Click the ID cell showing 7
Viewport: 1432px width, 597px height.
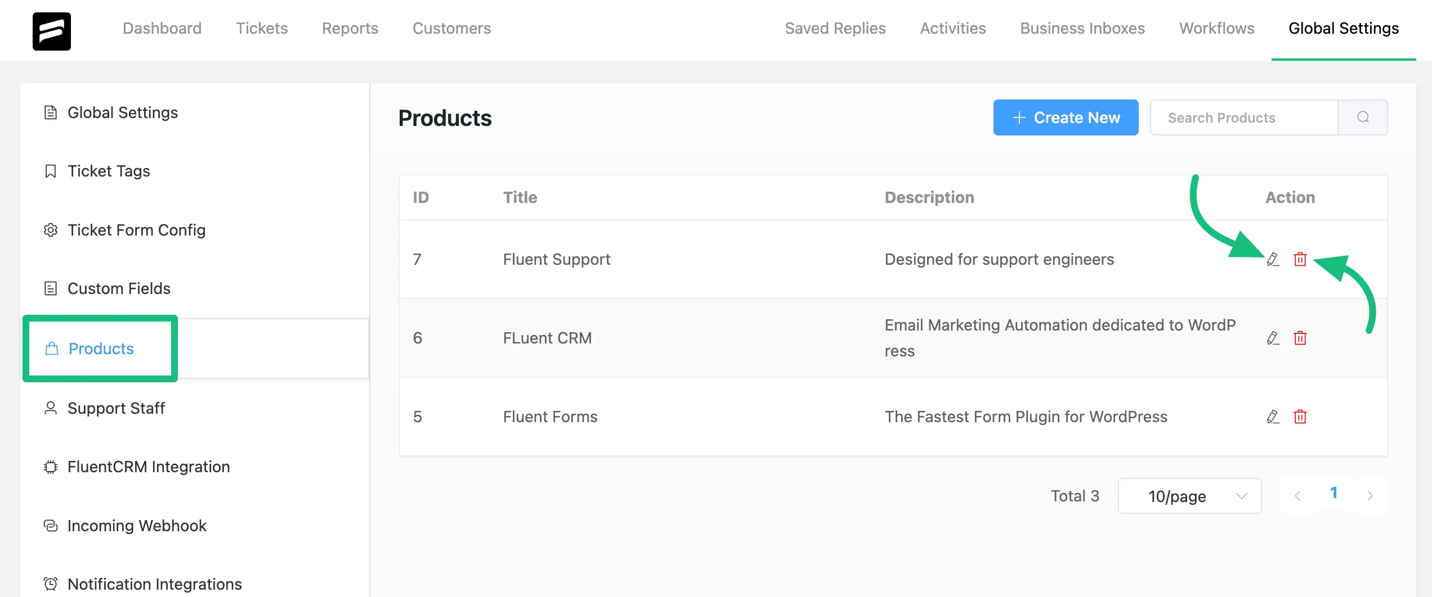417,259
